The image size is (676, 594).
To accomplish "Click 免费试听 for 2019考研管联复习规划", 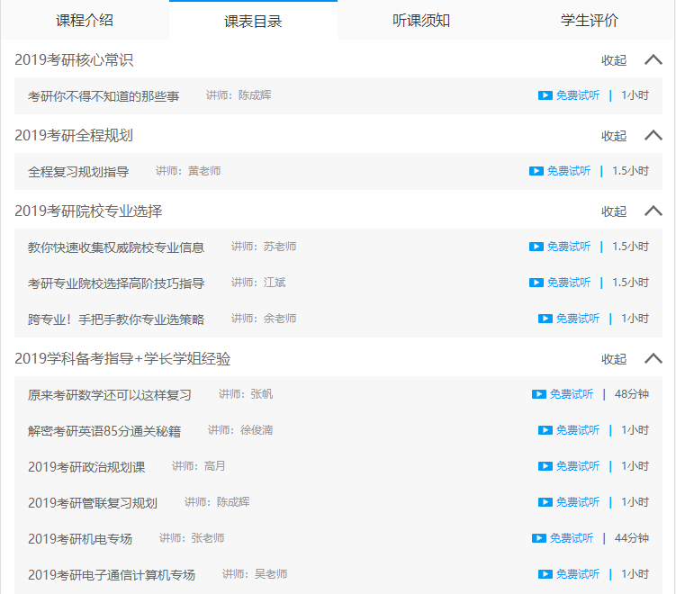I will coord(577,502).
